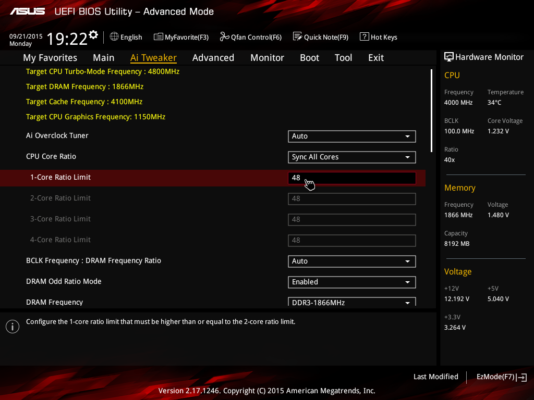Click the 4-Core Ratio Limit field
The image size is (534, 400).
click(x=352, y=240)
